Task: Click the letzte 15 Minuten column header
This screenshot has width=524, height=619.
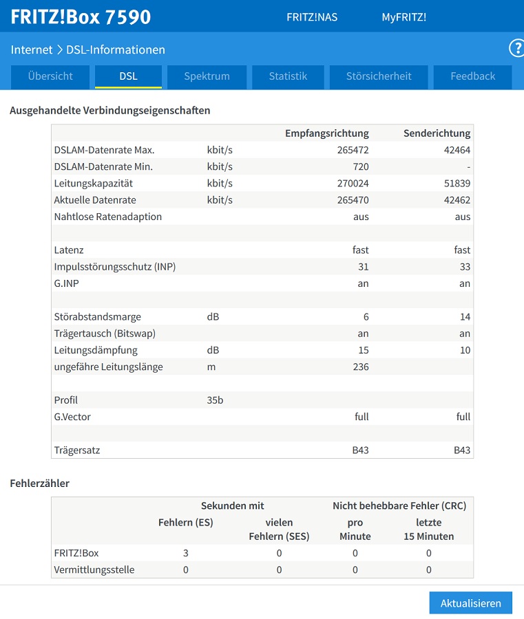Action: coord(429,530)
